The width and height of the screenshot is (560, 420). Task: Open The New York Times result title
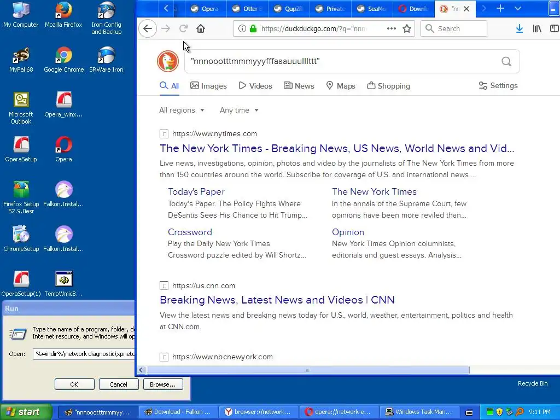pos(337,149)
